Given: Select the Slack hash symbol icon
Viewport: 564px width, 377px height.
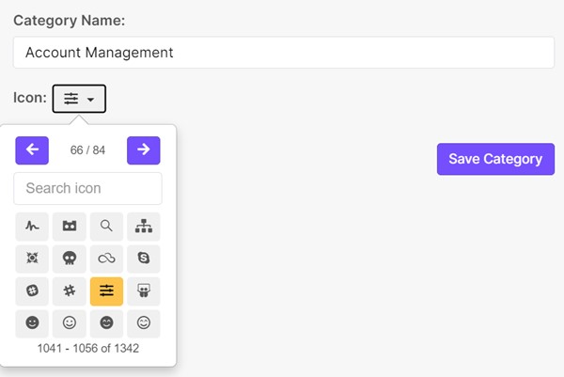Looking at the screenshot, I should 70,291.
